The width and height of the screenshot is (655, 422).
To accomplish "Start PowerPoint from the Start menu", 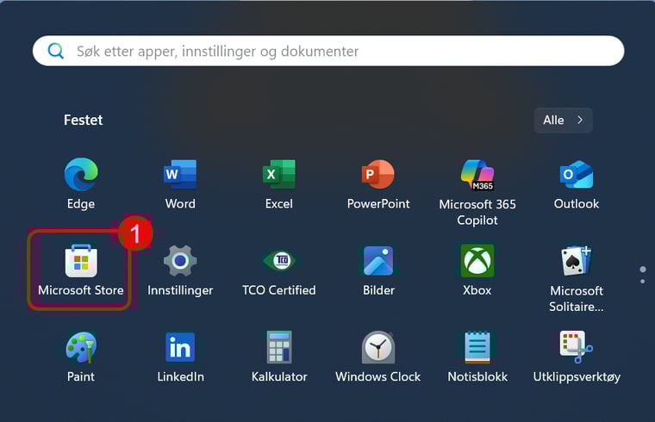I will 378,183.
